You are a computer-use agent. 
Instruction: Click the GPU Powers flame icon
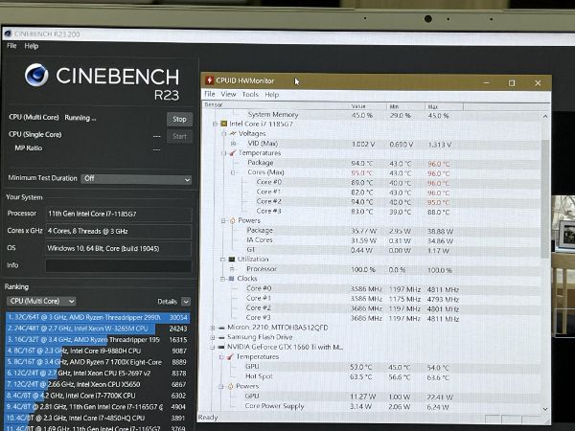click(x=230, y=386)
